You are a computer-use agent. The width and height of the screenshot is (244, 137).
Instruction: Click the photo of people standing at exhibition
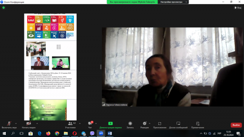pos(36,49)
